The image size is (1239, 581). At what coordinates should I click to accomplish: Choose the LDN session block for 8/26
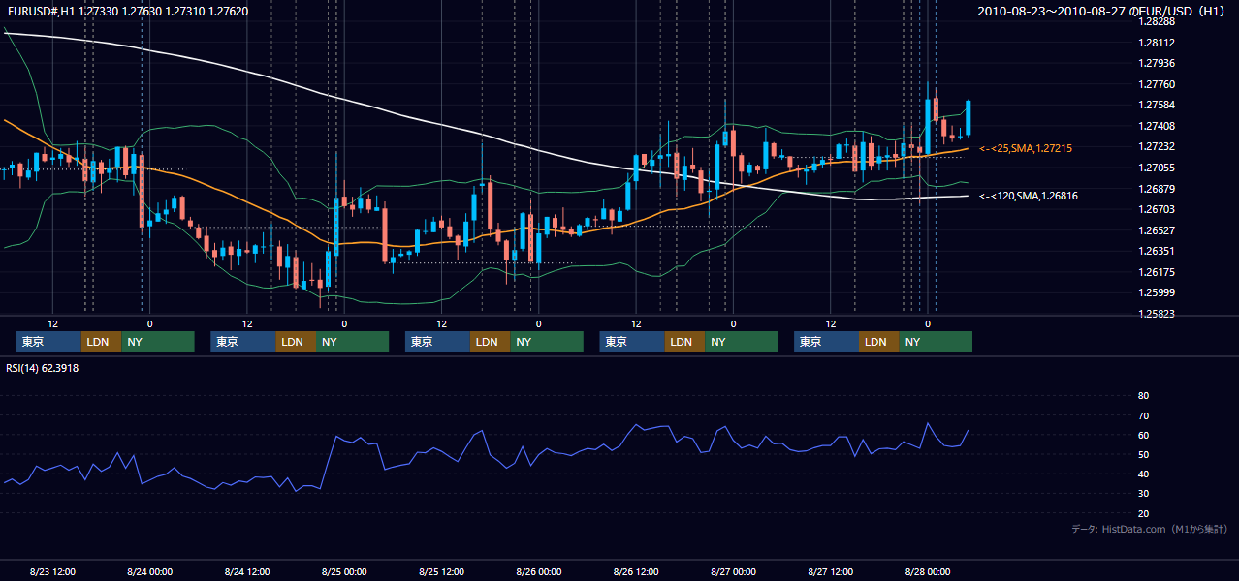click(x=685, y=342)
